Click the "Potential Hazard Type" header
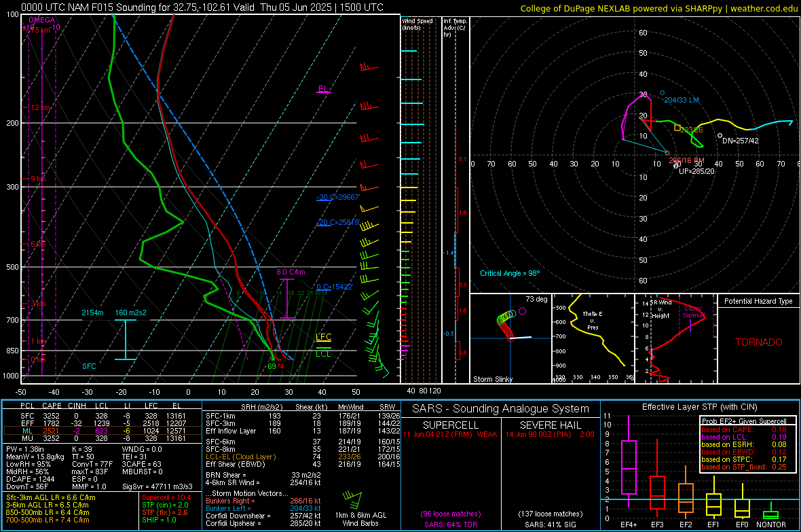 click(x=758, y=301)
